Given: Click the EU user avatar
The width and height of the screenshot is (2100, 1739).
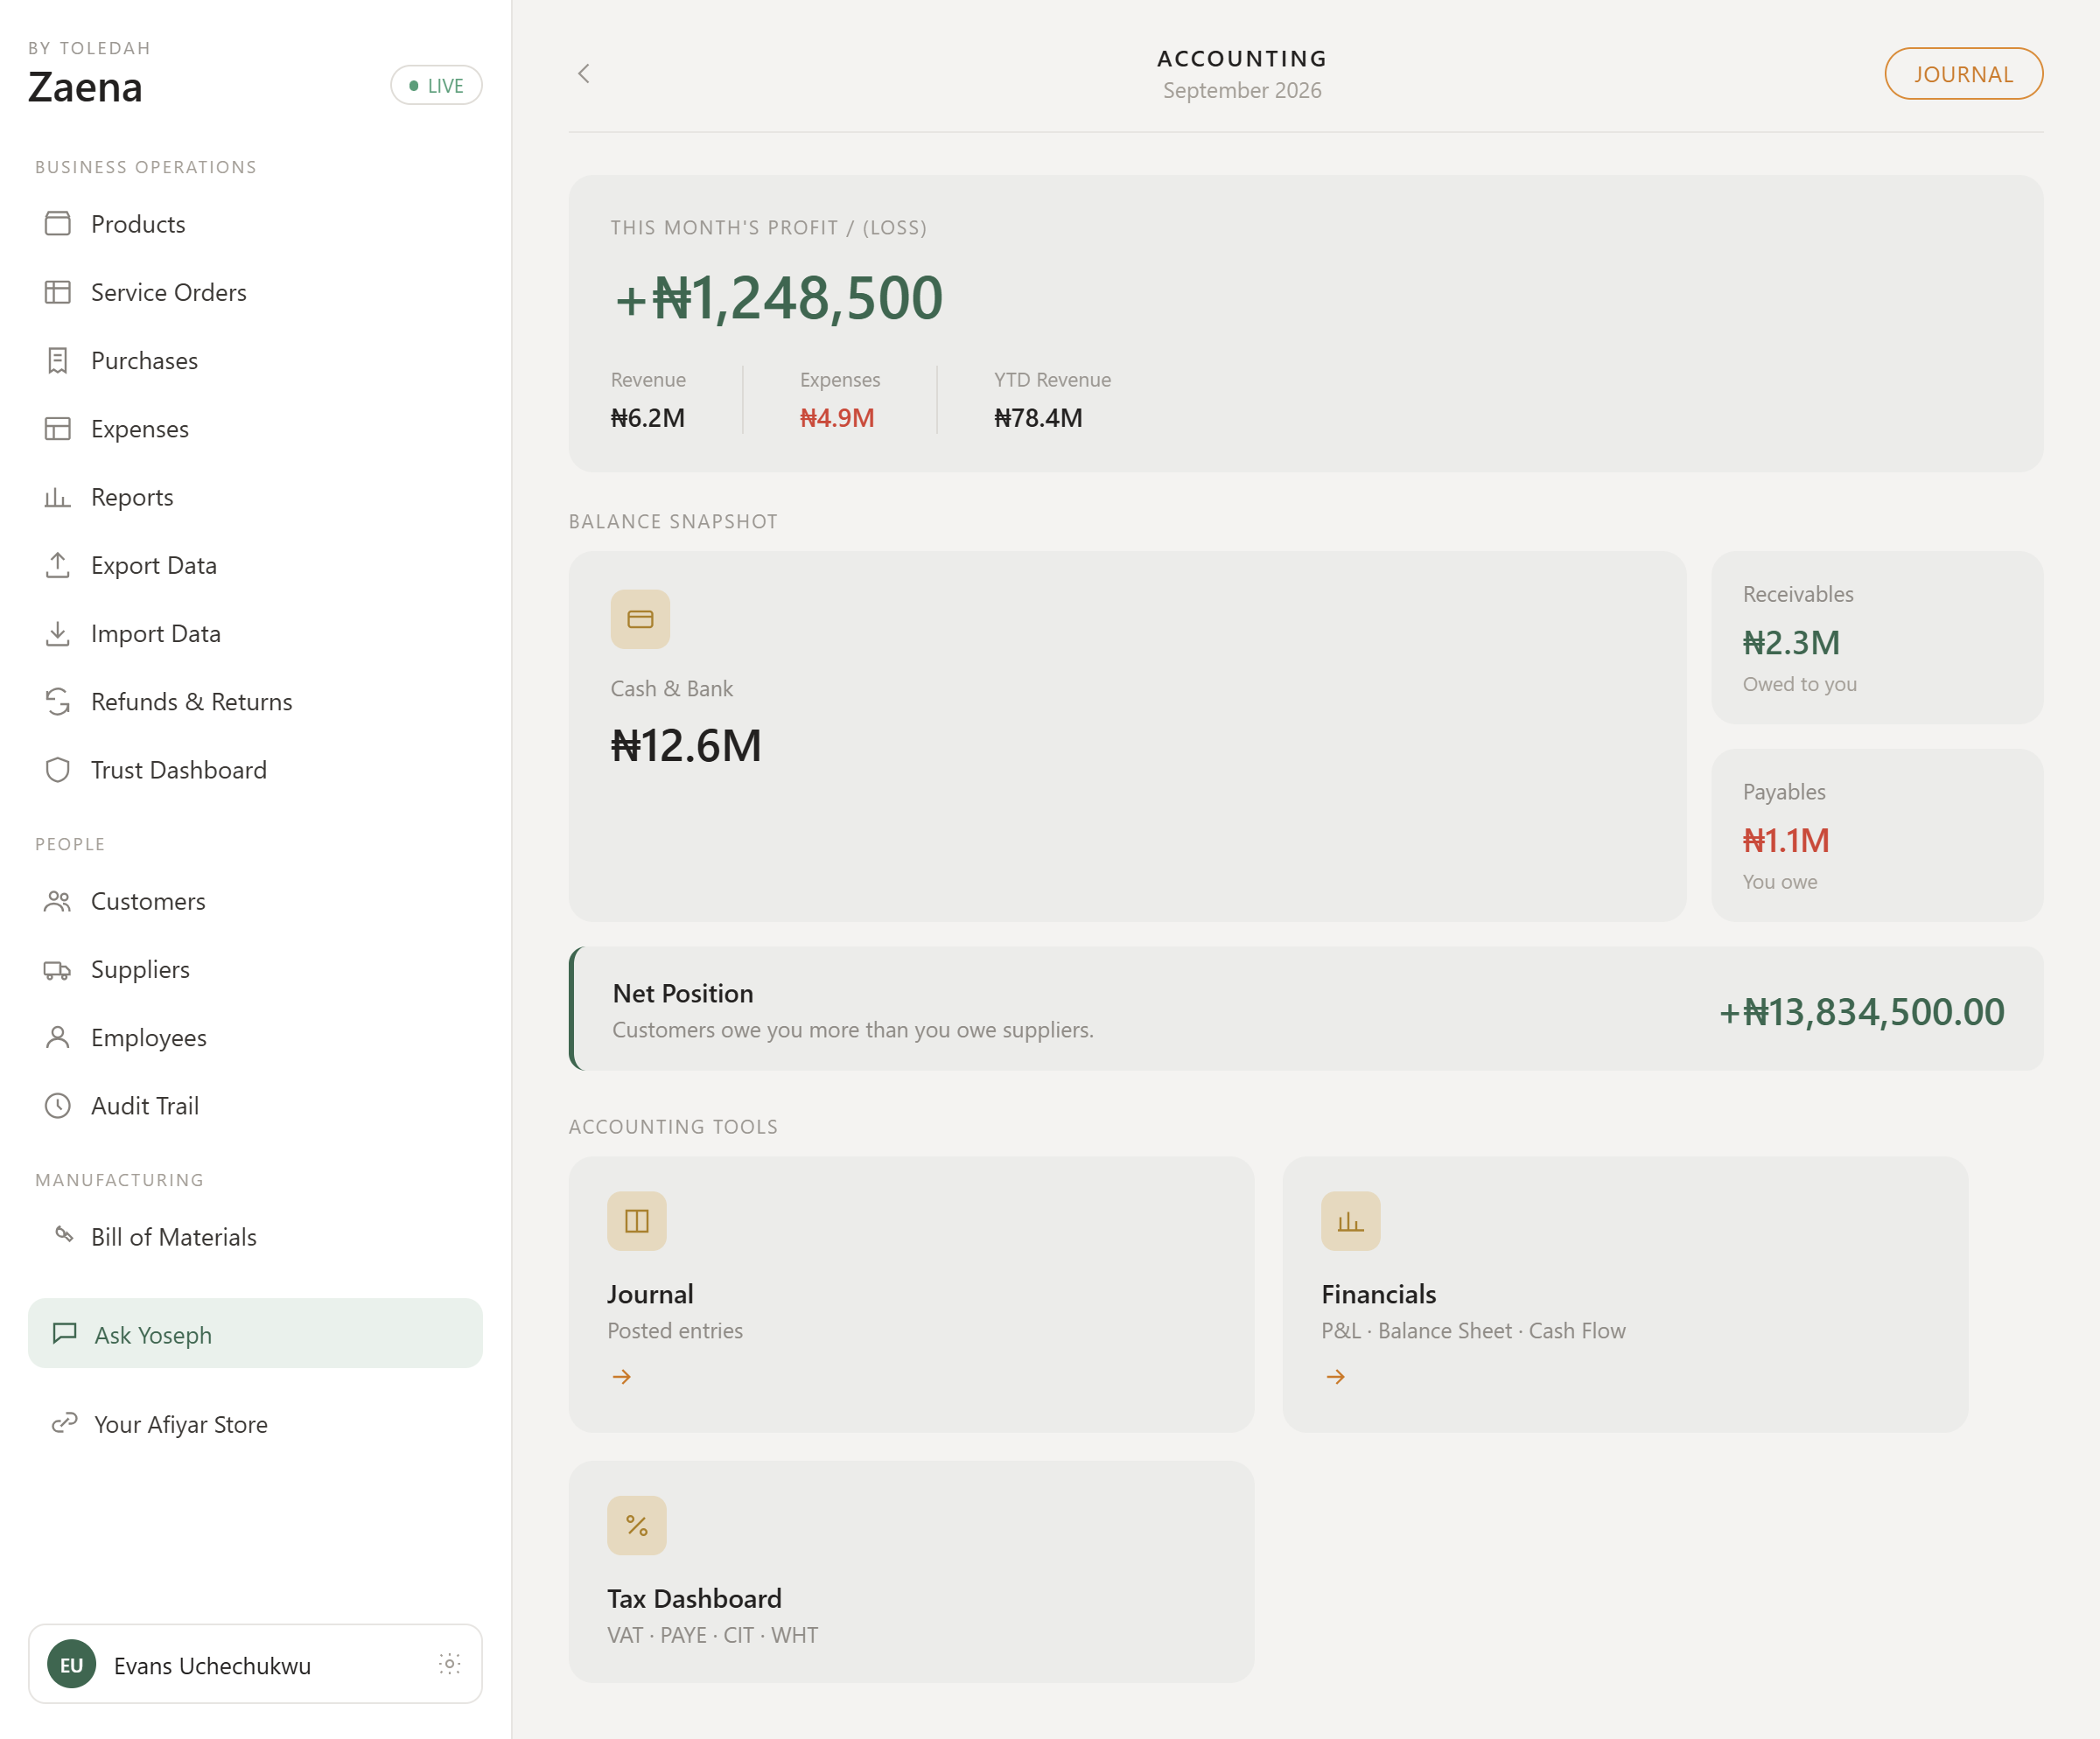Looking at the screenshot, I should point(72,1664).
